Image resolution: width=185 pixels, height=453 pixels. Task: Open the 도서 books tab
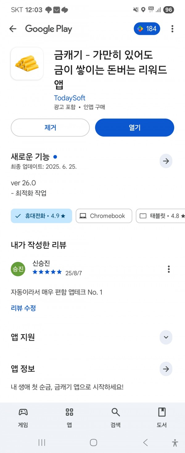point(162,417)
